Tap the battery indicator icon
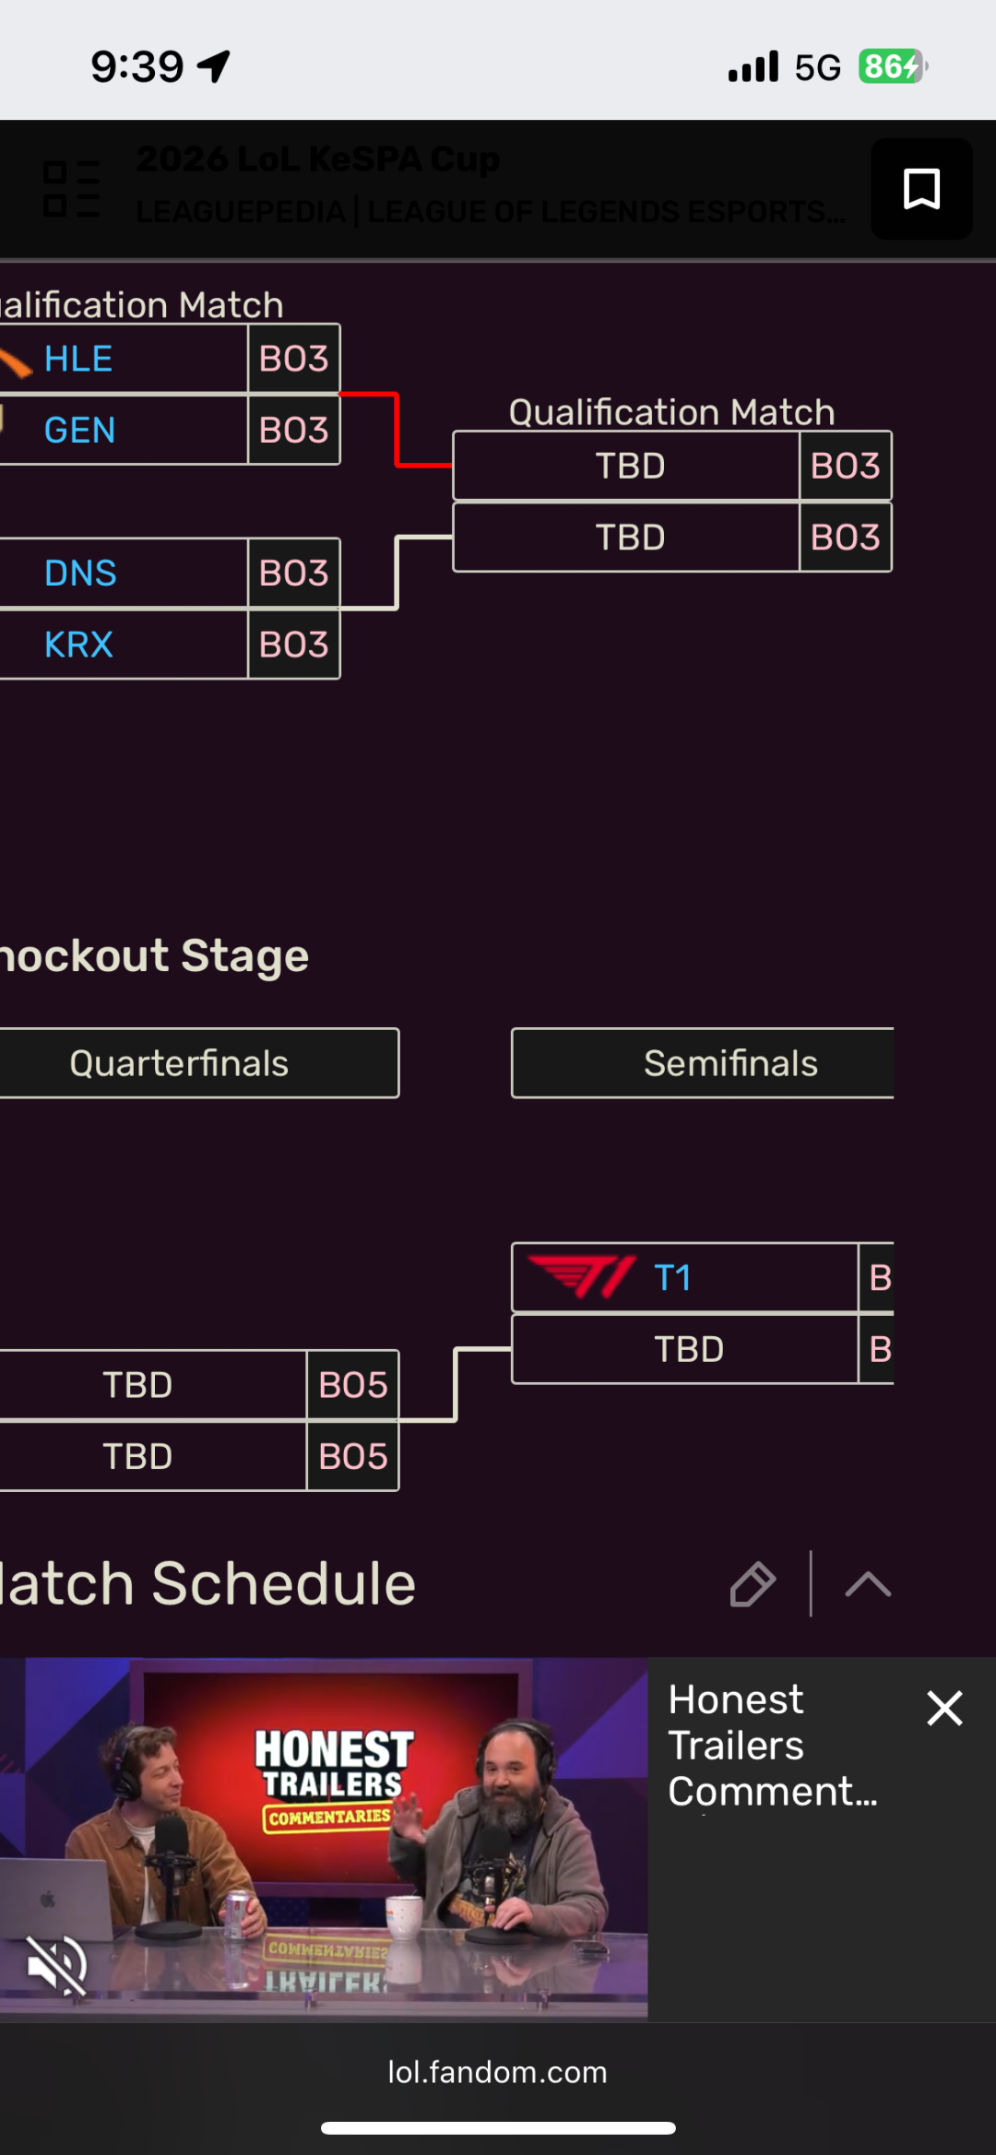This screenshot has width=996, height=2155. [893, 66]
